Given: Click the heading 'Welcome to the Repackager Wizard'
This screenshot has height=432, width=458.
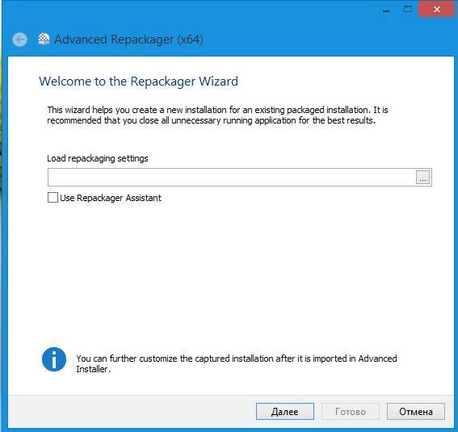Looking at the screenshot, I should tap(138, 82).
